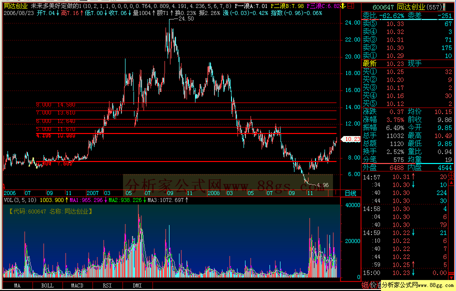Click the 涨幅 3.75% value
This screenshot has height=291, width=456.
(395, 120)
